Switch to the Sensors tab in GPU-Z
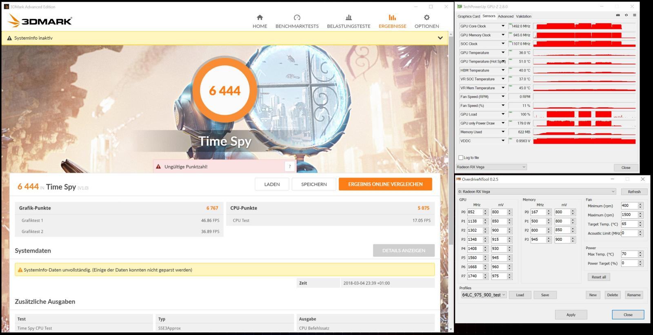This screenshot has width=653, height=335. 489,16
